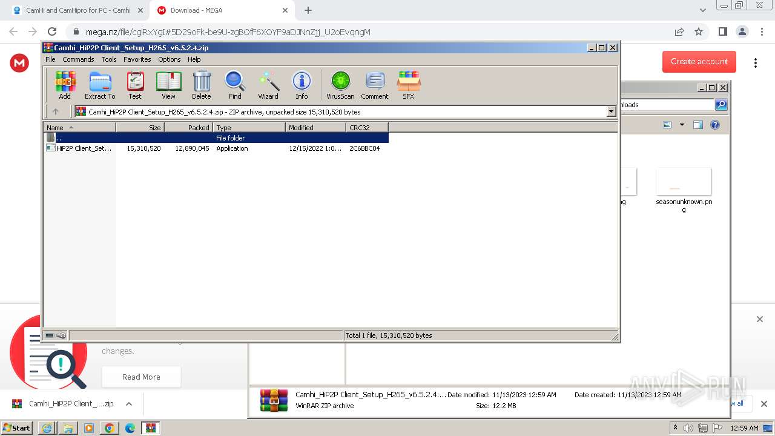Open the WinRAR File menu

pyautogui.click(x=50, y=59)
